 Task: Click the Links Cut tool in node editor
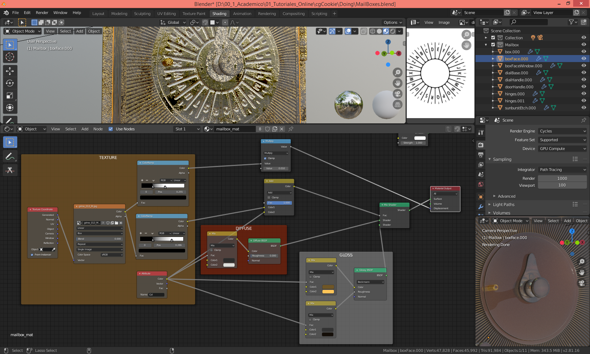tap(10, 170)
